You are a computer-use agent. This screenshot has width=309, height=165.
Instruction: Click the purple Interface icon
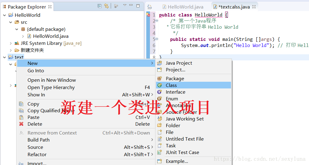coord(160,92)
